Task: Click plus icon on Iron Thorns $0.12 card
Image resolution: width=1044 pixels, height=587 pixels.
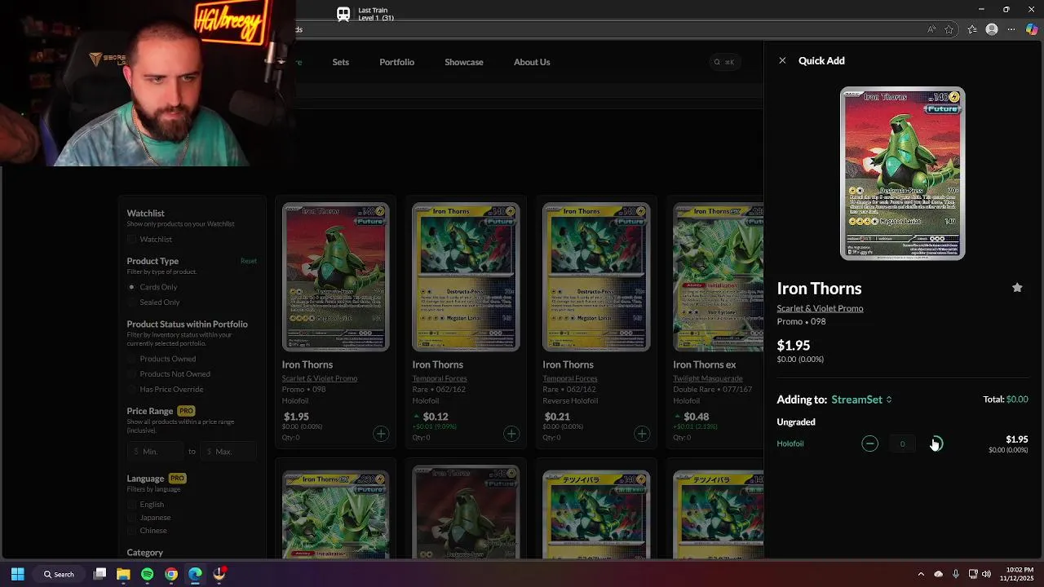Action: [511, 434]
